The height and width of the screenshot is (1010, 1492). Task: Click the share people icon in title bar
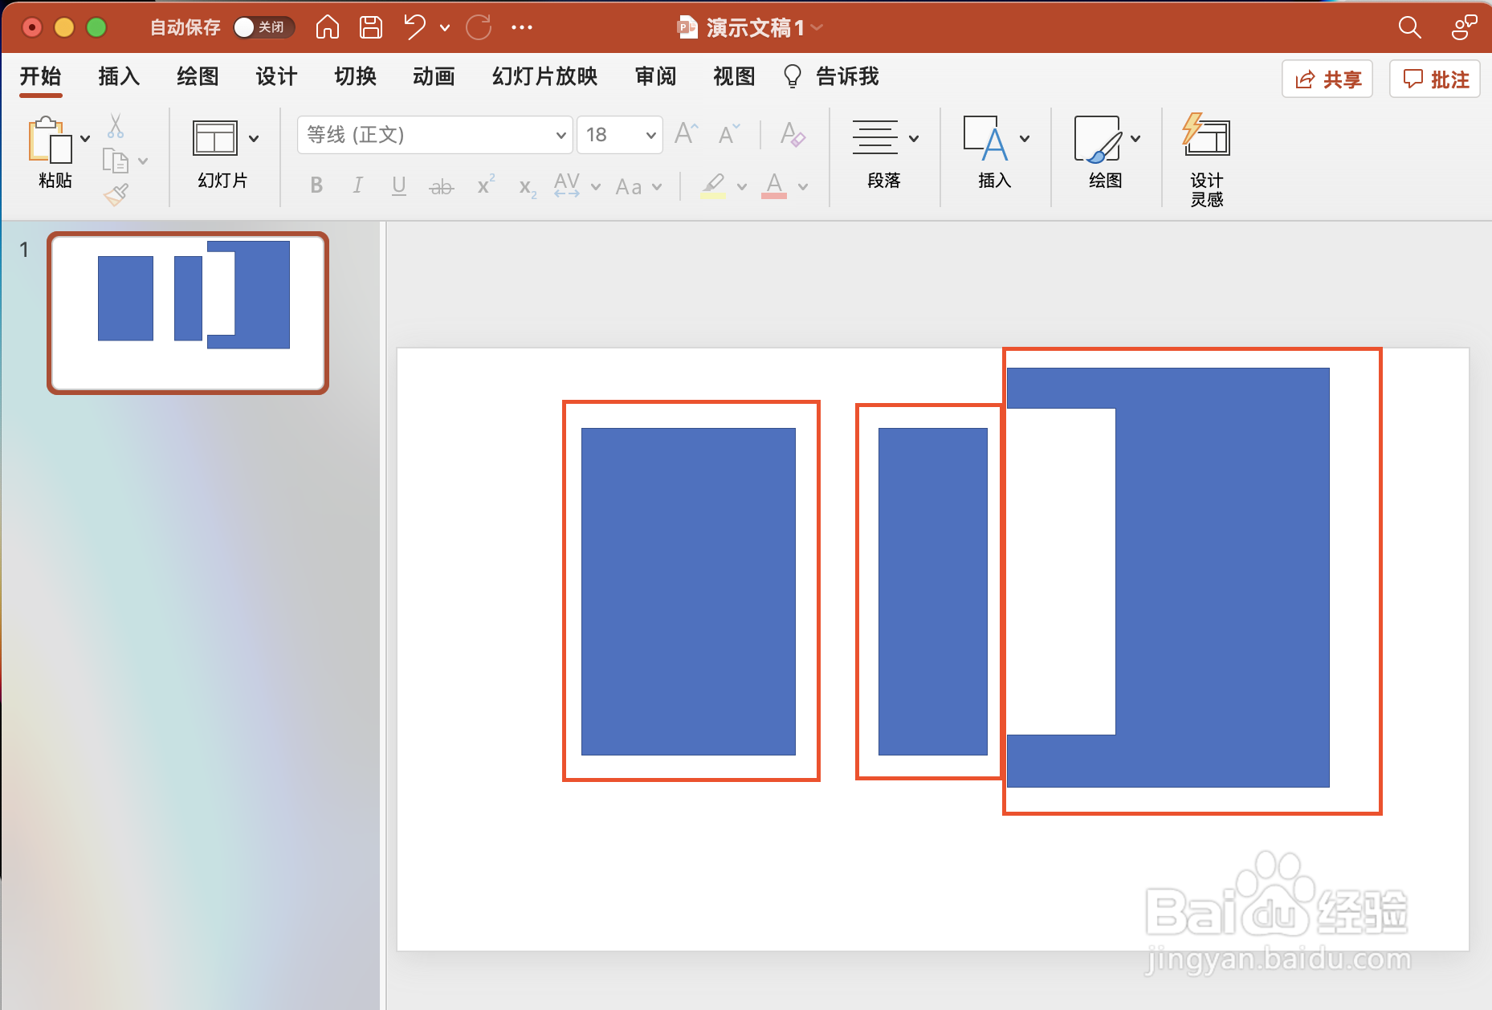coord(1464,27)
